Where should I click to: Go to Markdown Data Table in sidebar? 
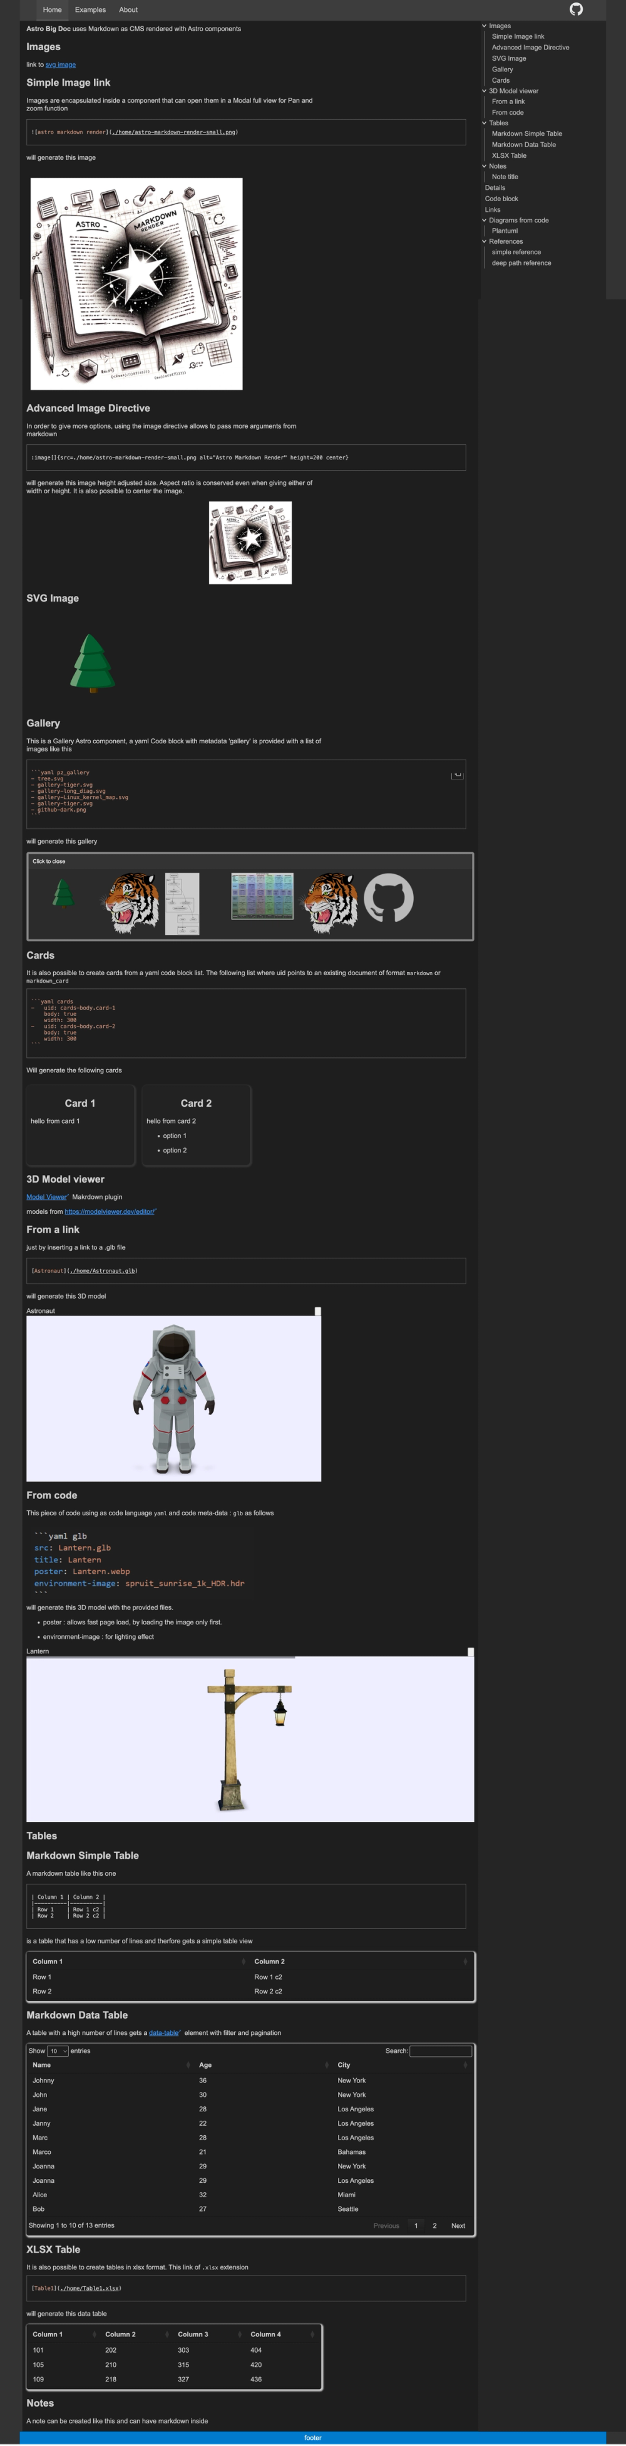click(x=523, y=144)
